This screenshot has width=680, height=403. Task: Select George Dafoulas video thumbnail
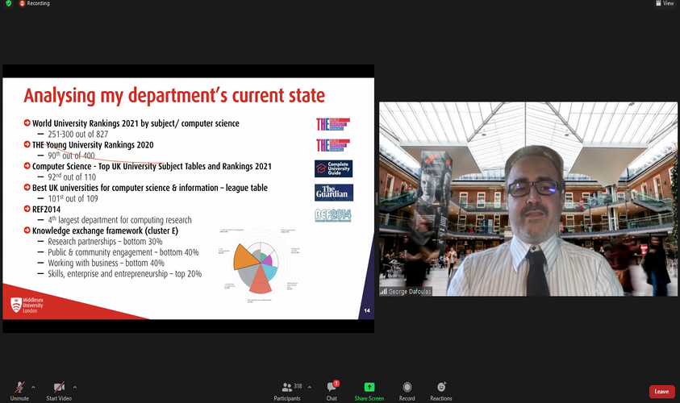(x=528, y=198)
